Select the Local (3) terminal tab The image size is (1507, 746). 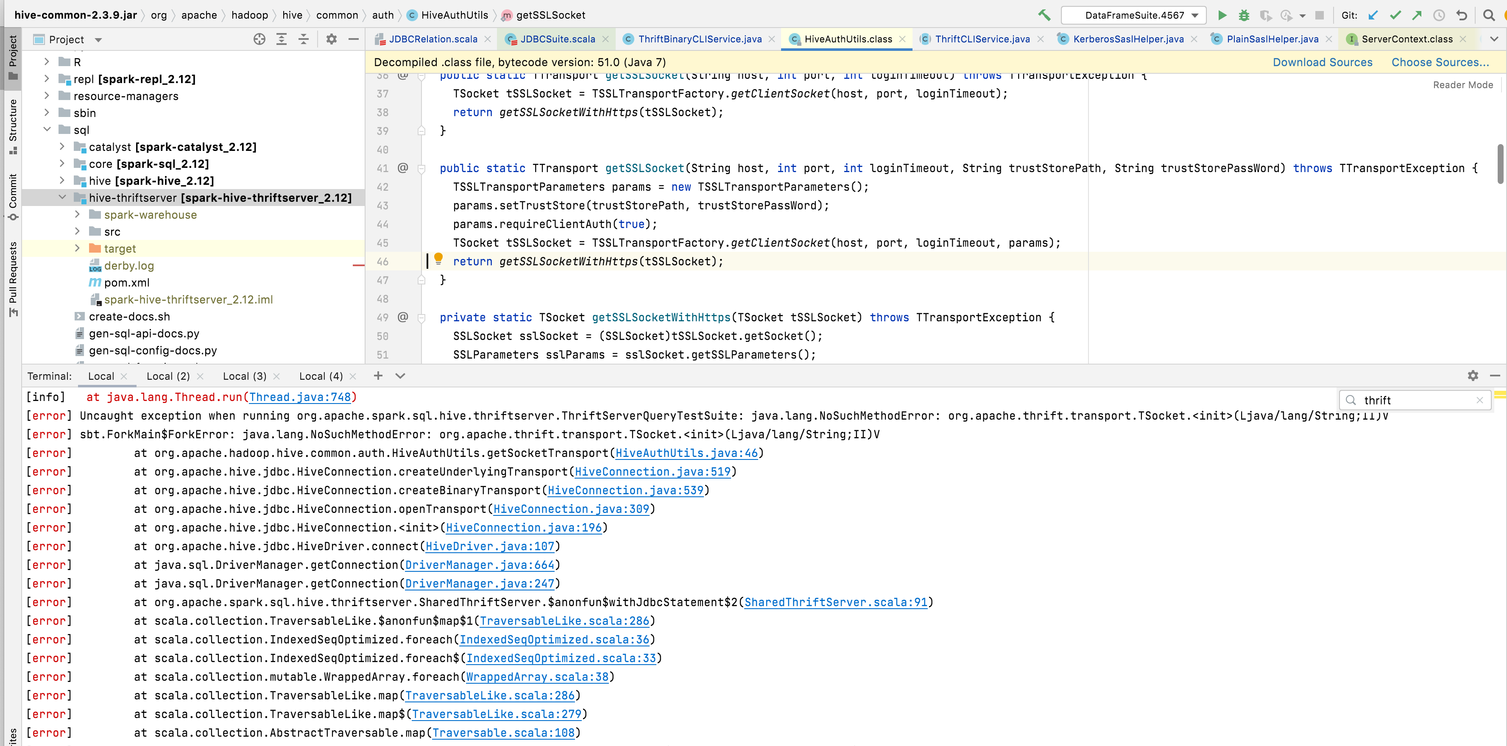[244, 376]
